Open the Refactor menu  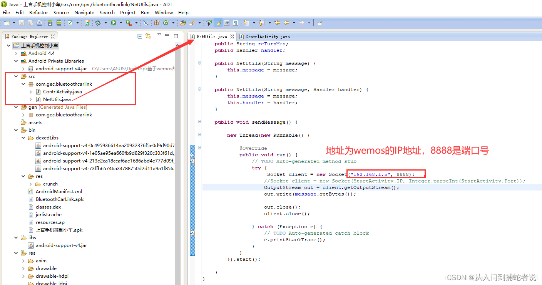39,12
